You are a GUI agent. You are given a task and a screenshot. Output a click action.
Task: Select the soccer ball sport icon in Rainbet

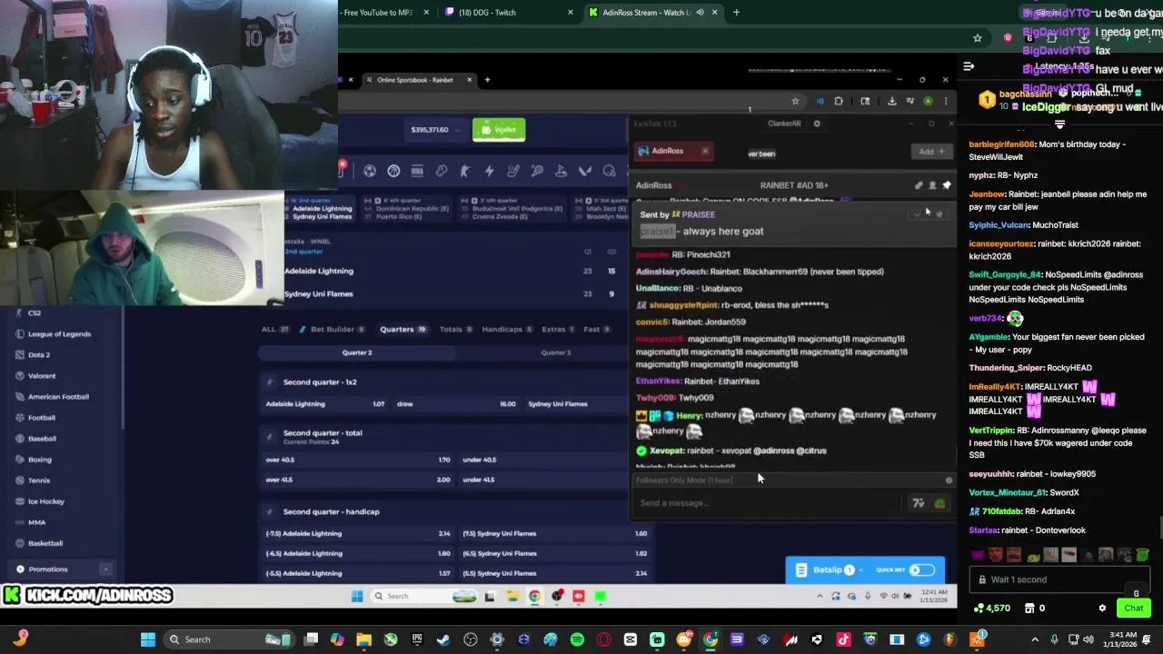370,171
